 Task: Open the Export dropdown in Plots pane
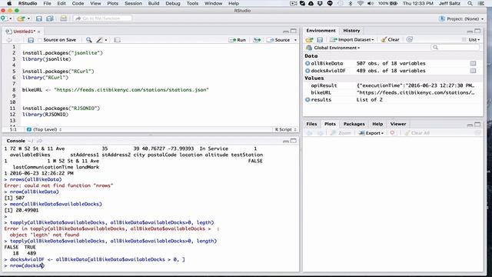pos(371,133)
